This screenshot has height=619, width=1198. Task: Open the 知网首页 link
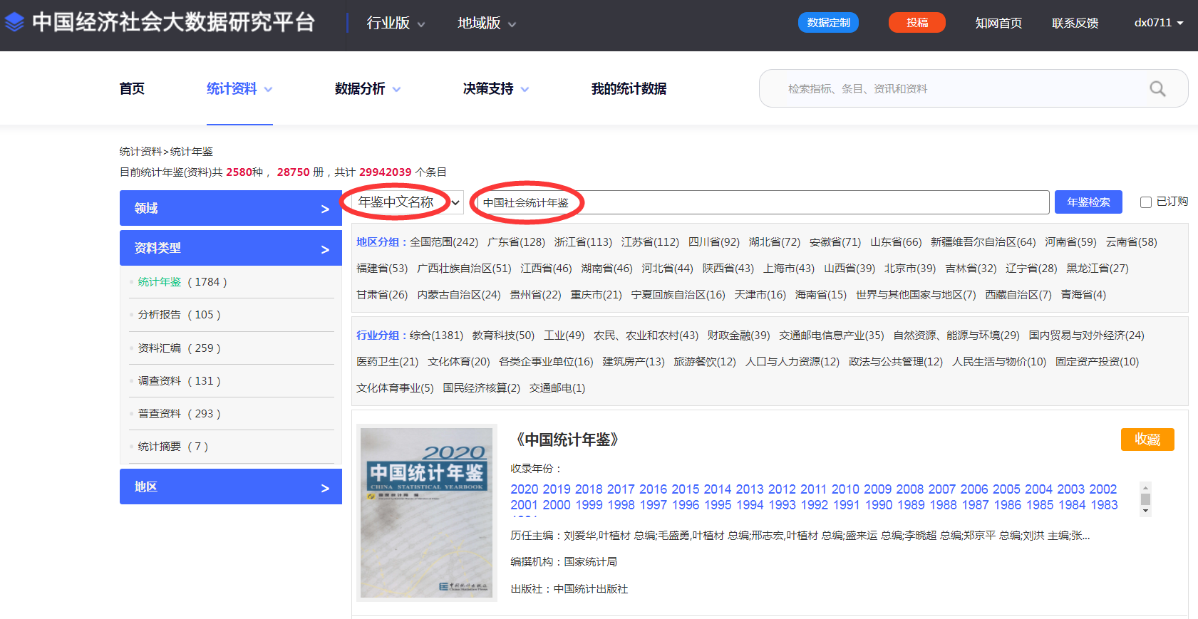(998, 23)
